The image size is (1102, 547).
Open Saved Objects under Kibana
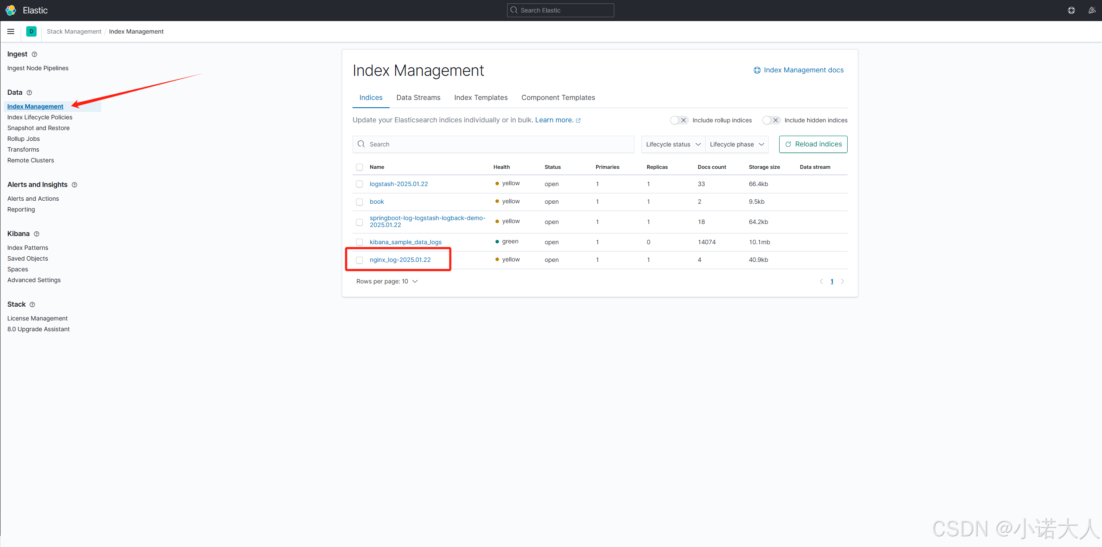(x=28, y=258)
